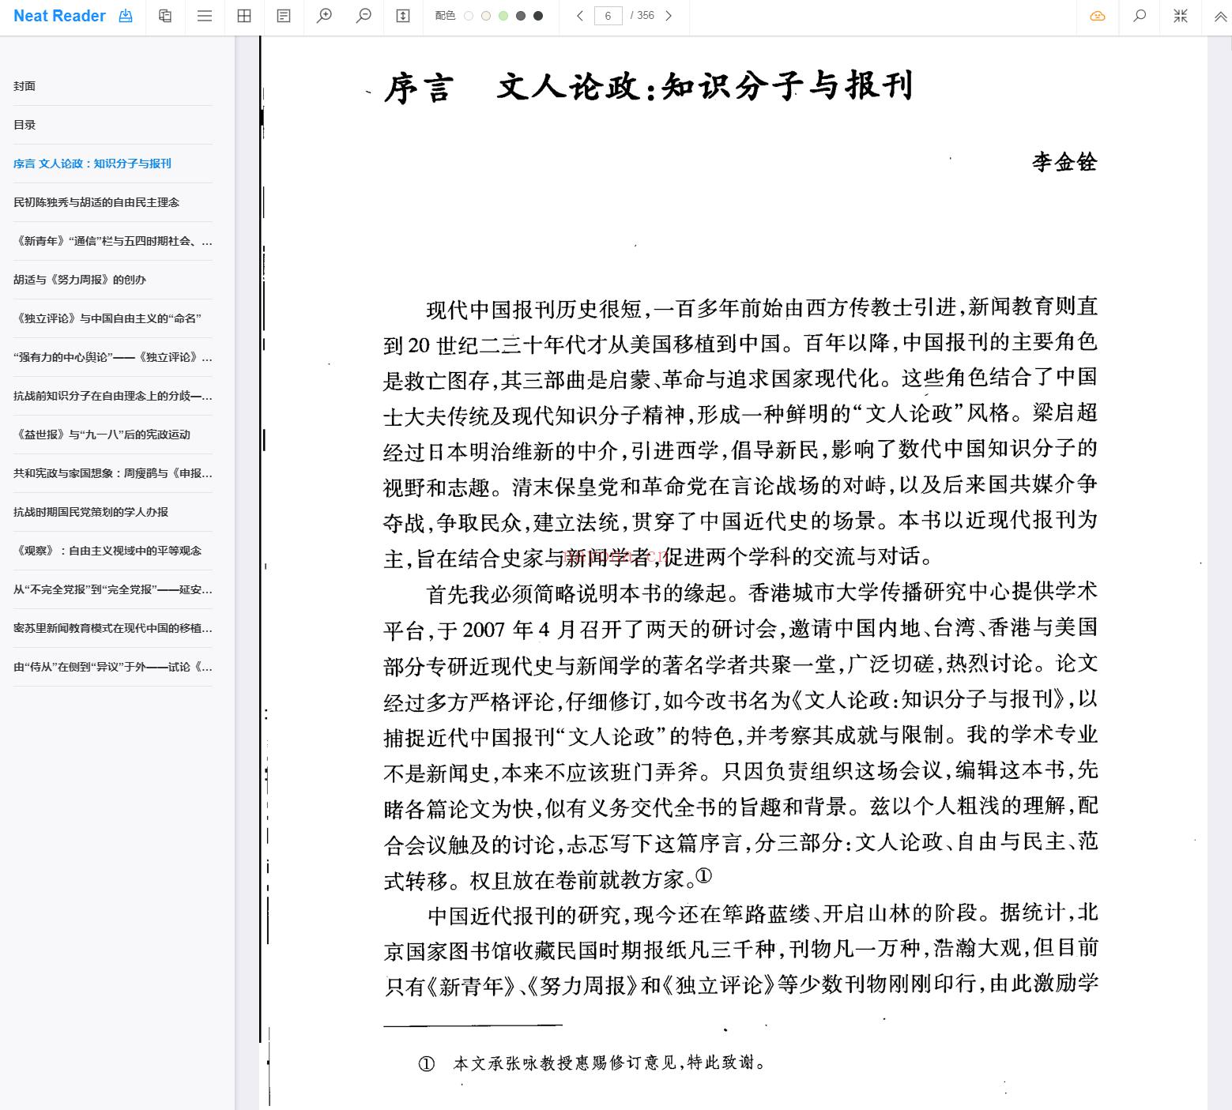Go to the previous page
Image resolution: width=1232 pixels, height=1110 pixels.
click(580, 16)
